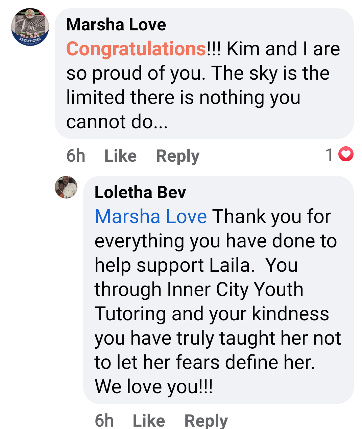The image size is (362, 429).
Task: Reply to Marsha Love's comment
Action: click(177, 156)
